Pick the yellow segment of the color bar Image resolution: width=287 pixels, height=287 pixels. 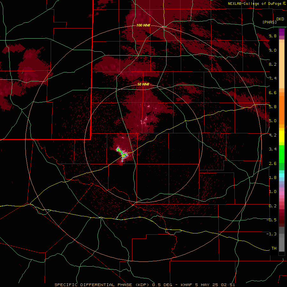[x=282, y=136]
